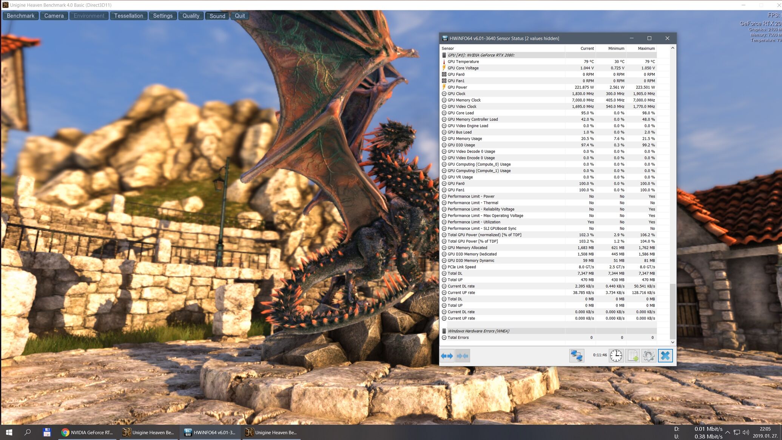Open the Windows Start menu
The width and height of the screenshot is (782, 440).
coord(9,432)
